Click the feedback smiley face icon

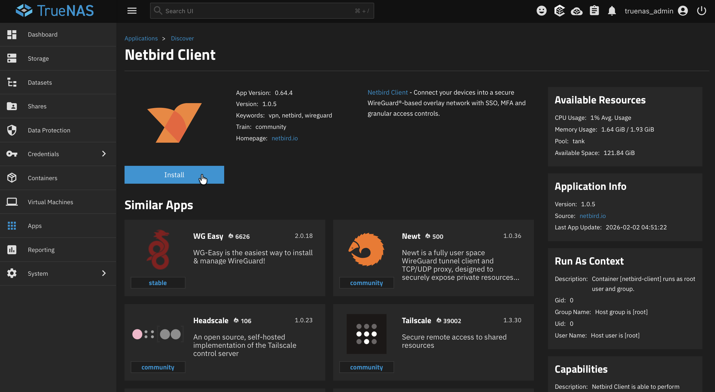pyautogui.click(x=541, y=11)
